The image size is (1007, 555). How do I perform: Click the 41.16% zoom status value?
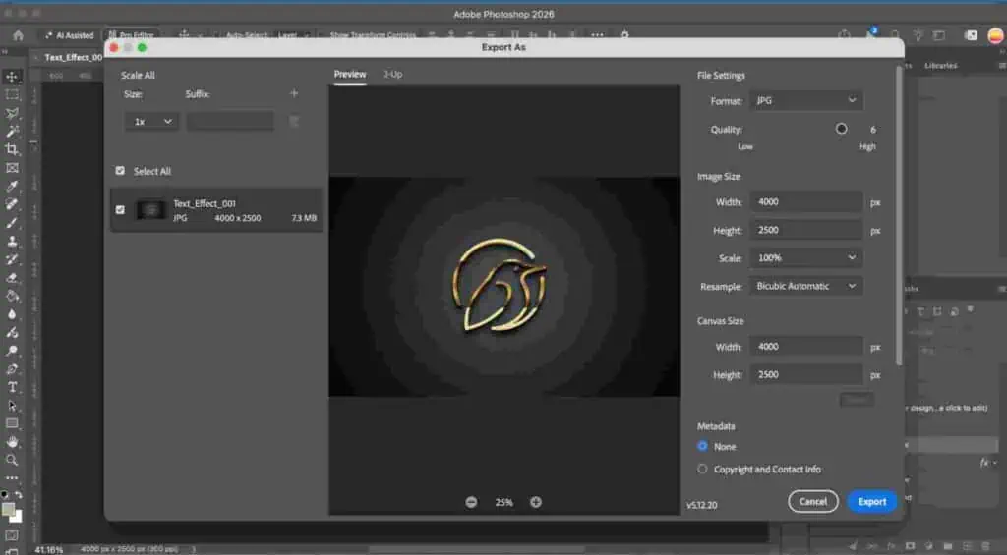click(x=49, y=550)
